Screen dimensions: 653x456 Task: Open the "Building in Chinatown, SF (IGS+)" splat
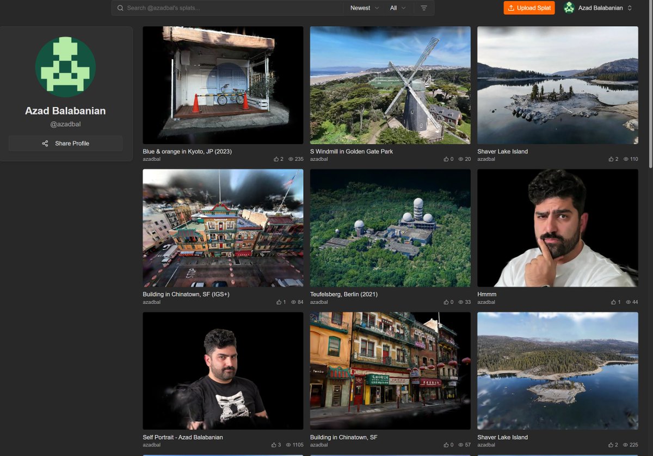(x=223, y=228)
